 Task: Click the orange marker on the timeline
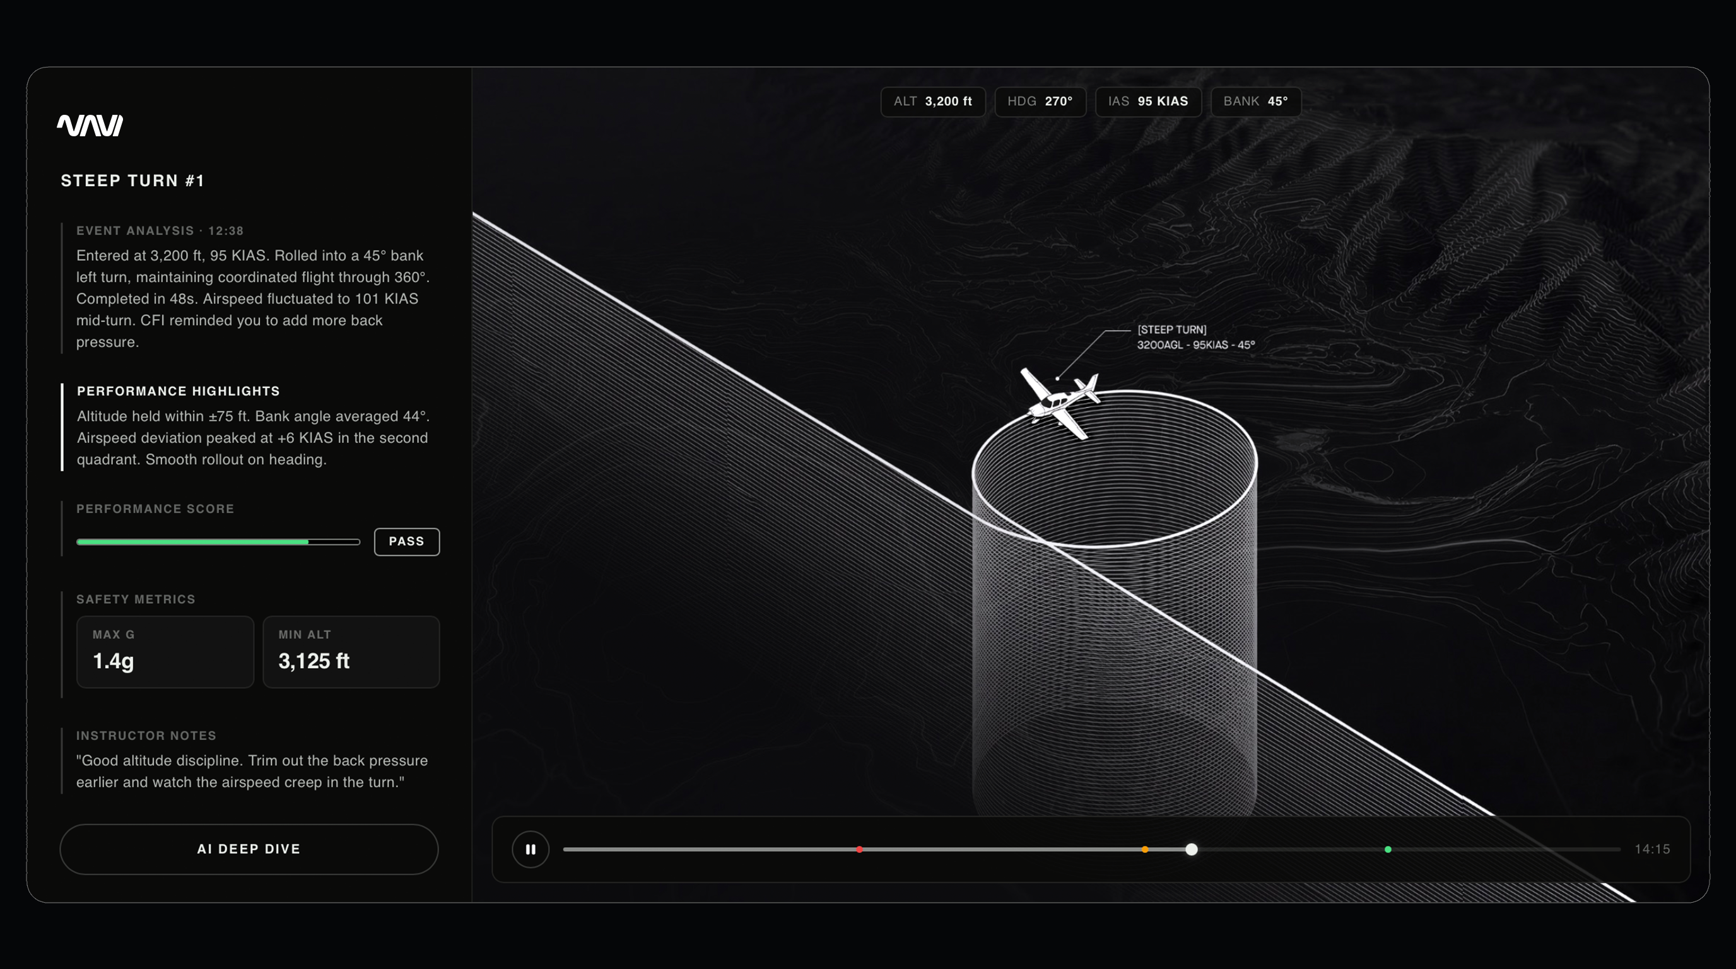[1145, 850]
